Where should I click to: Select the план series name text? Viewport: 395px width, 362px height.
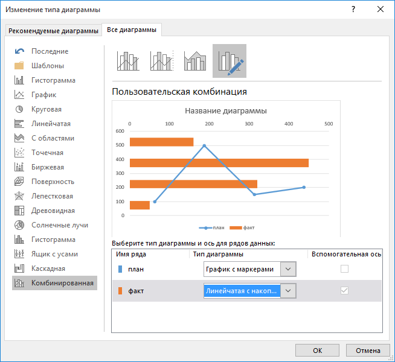coord(136,269)
